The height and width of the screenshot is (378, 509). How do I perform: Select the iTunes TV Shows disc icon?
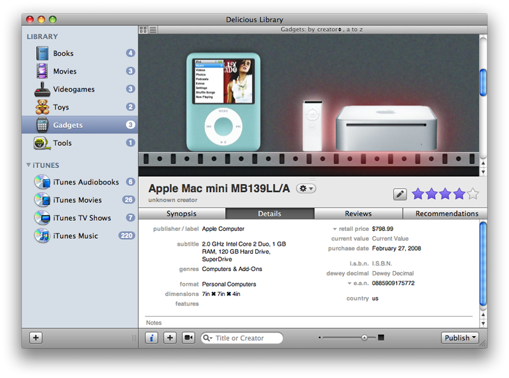coord(42,218)
